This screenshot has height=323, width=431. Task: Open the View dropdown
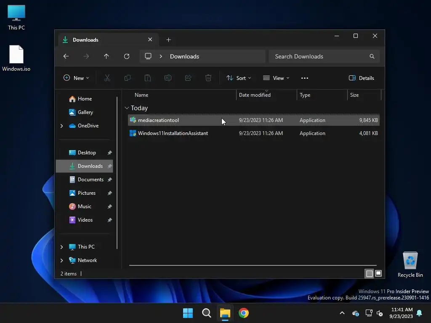pos(276,78)
